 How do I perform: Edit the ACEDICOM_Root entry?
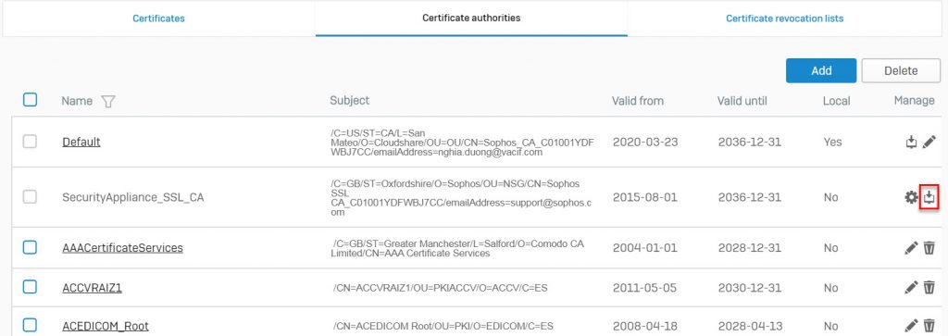911,327
